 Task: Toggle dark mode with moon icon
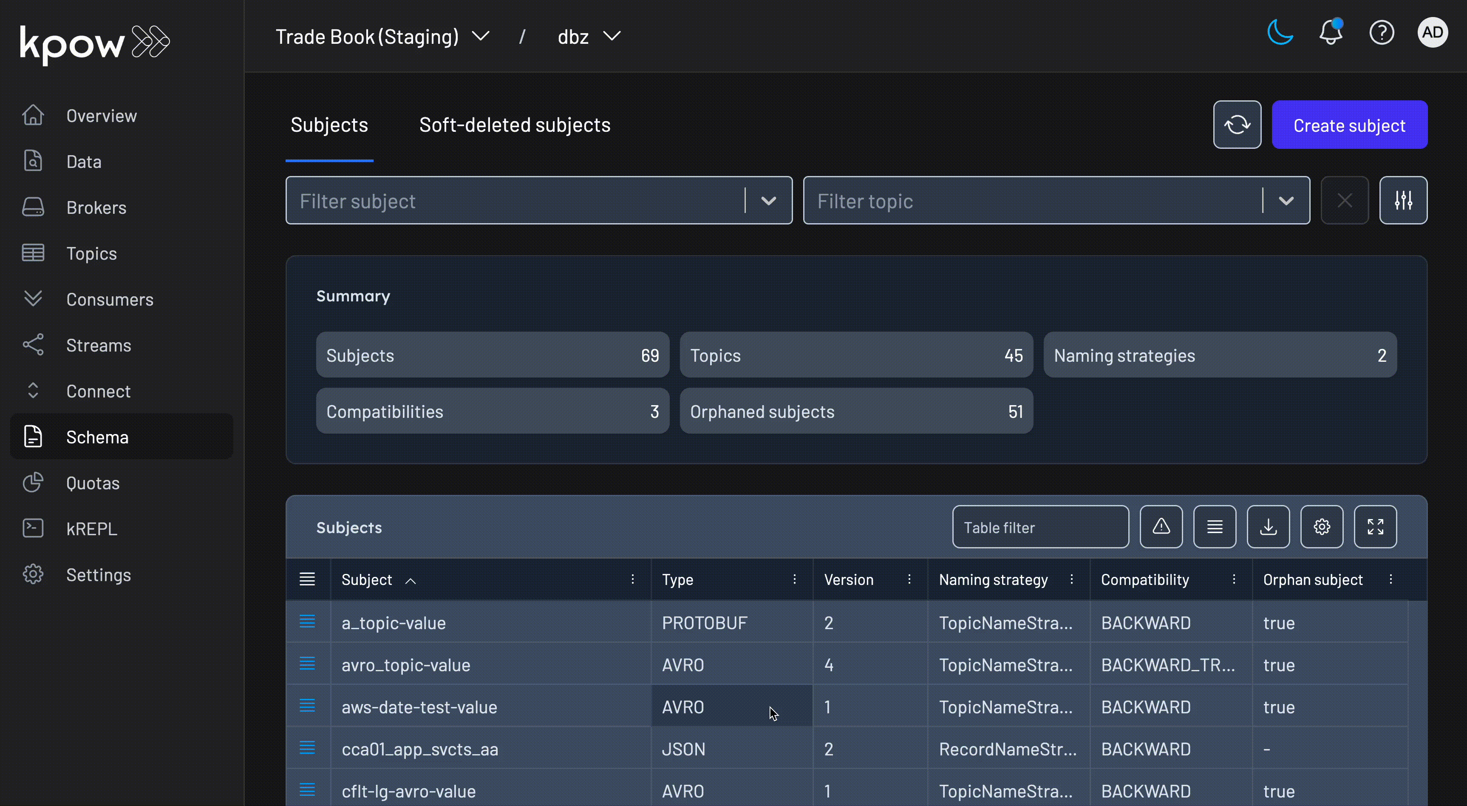(x=1280, y=32)
